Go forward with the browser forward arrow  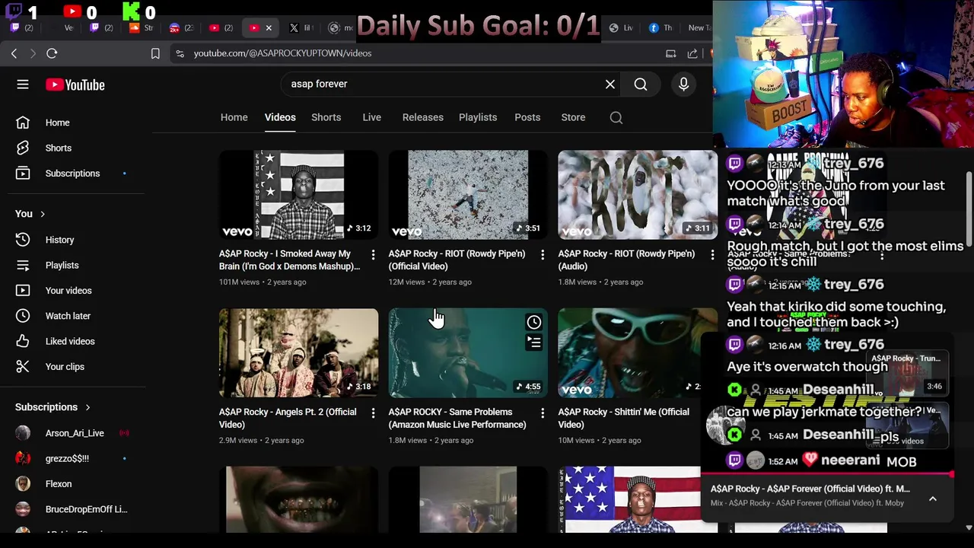(33, 53)
